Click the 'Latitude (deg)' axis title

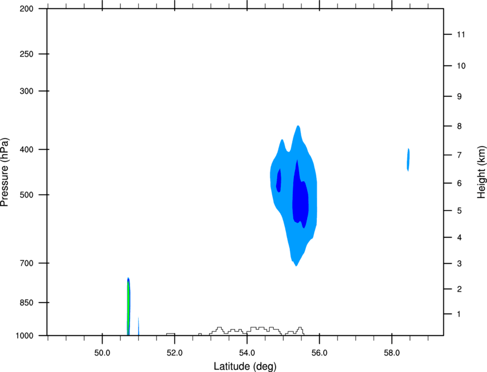(245, 366)
